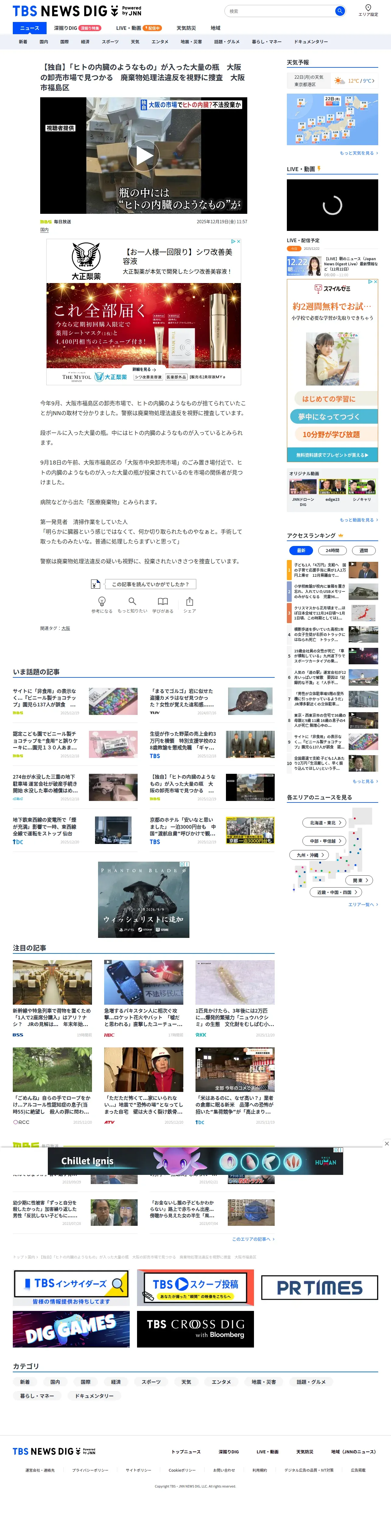Open ranking item one 子ども1人4万円 article
The width and height of the screenshot is (391, 1529).
(332, 570)
